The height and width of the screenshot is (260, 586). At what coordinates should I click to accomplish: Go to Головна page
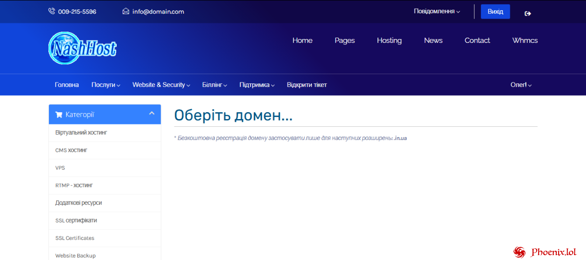coord(67,85)
